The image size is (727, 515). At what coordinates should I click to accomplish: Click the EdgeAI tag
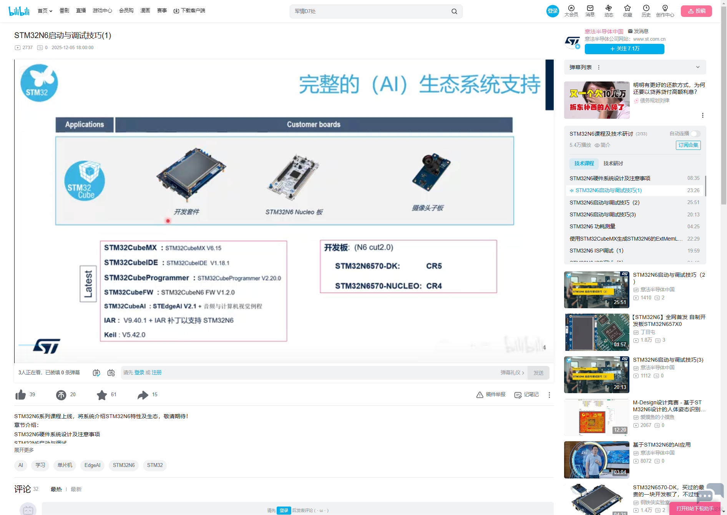pyautogui.click(x=92, y=465)
